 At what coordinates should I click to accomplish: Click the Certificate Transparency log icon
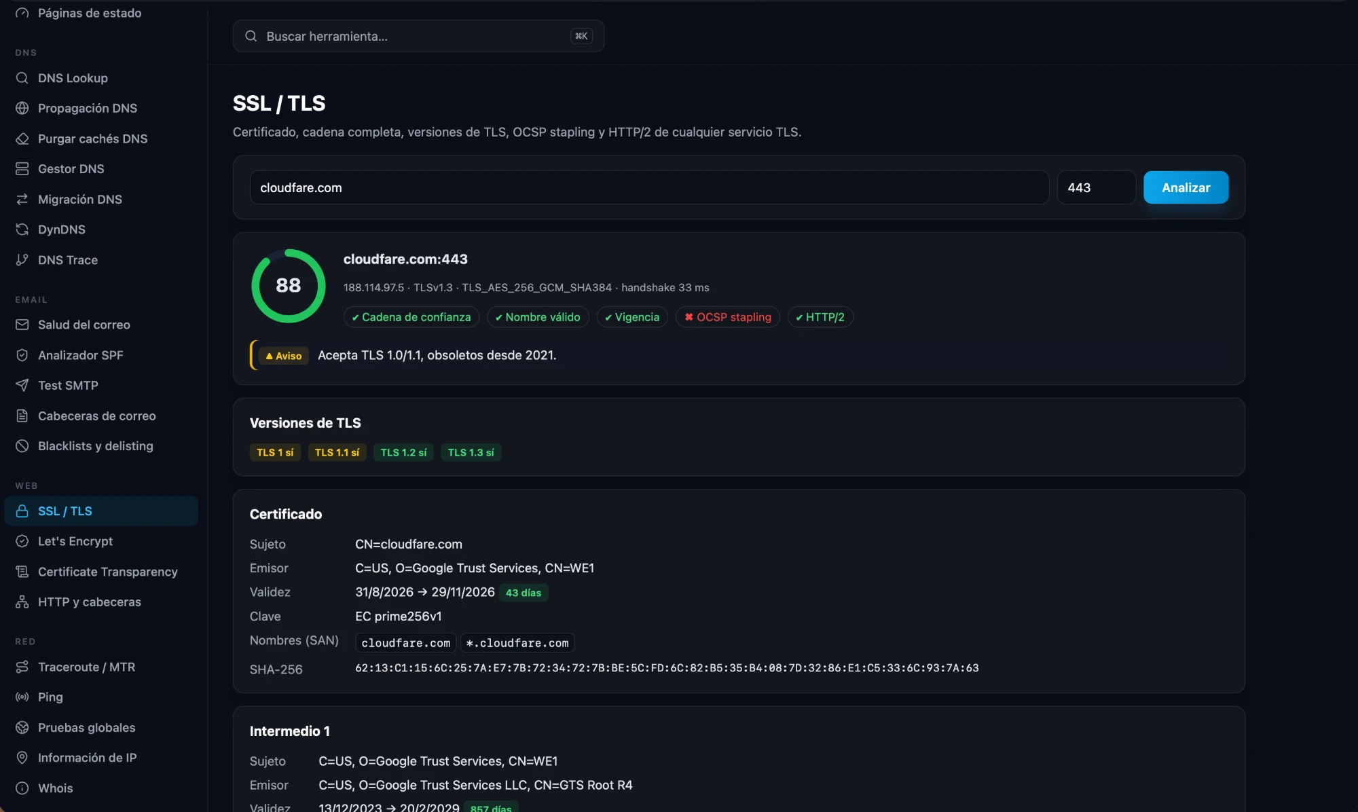(22, 572)
